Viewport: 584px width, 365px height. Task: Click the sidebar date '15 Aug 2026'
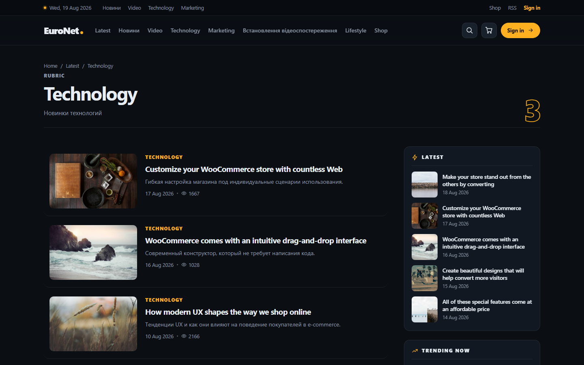[455, 286]
